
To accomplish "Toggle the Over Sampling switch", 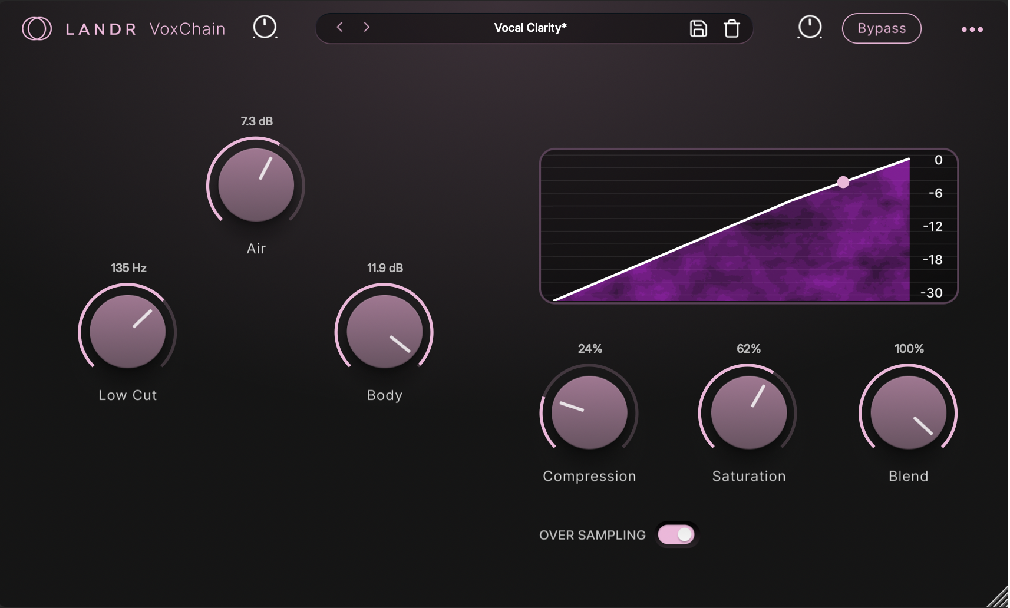I will coord(676,534).
